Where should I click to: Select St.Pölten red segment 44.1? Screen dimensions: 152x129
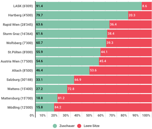pyautogui.click(x=126, y=52)
